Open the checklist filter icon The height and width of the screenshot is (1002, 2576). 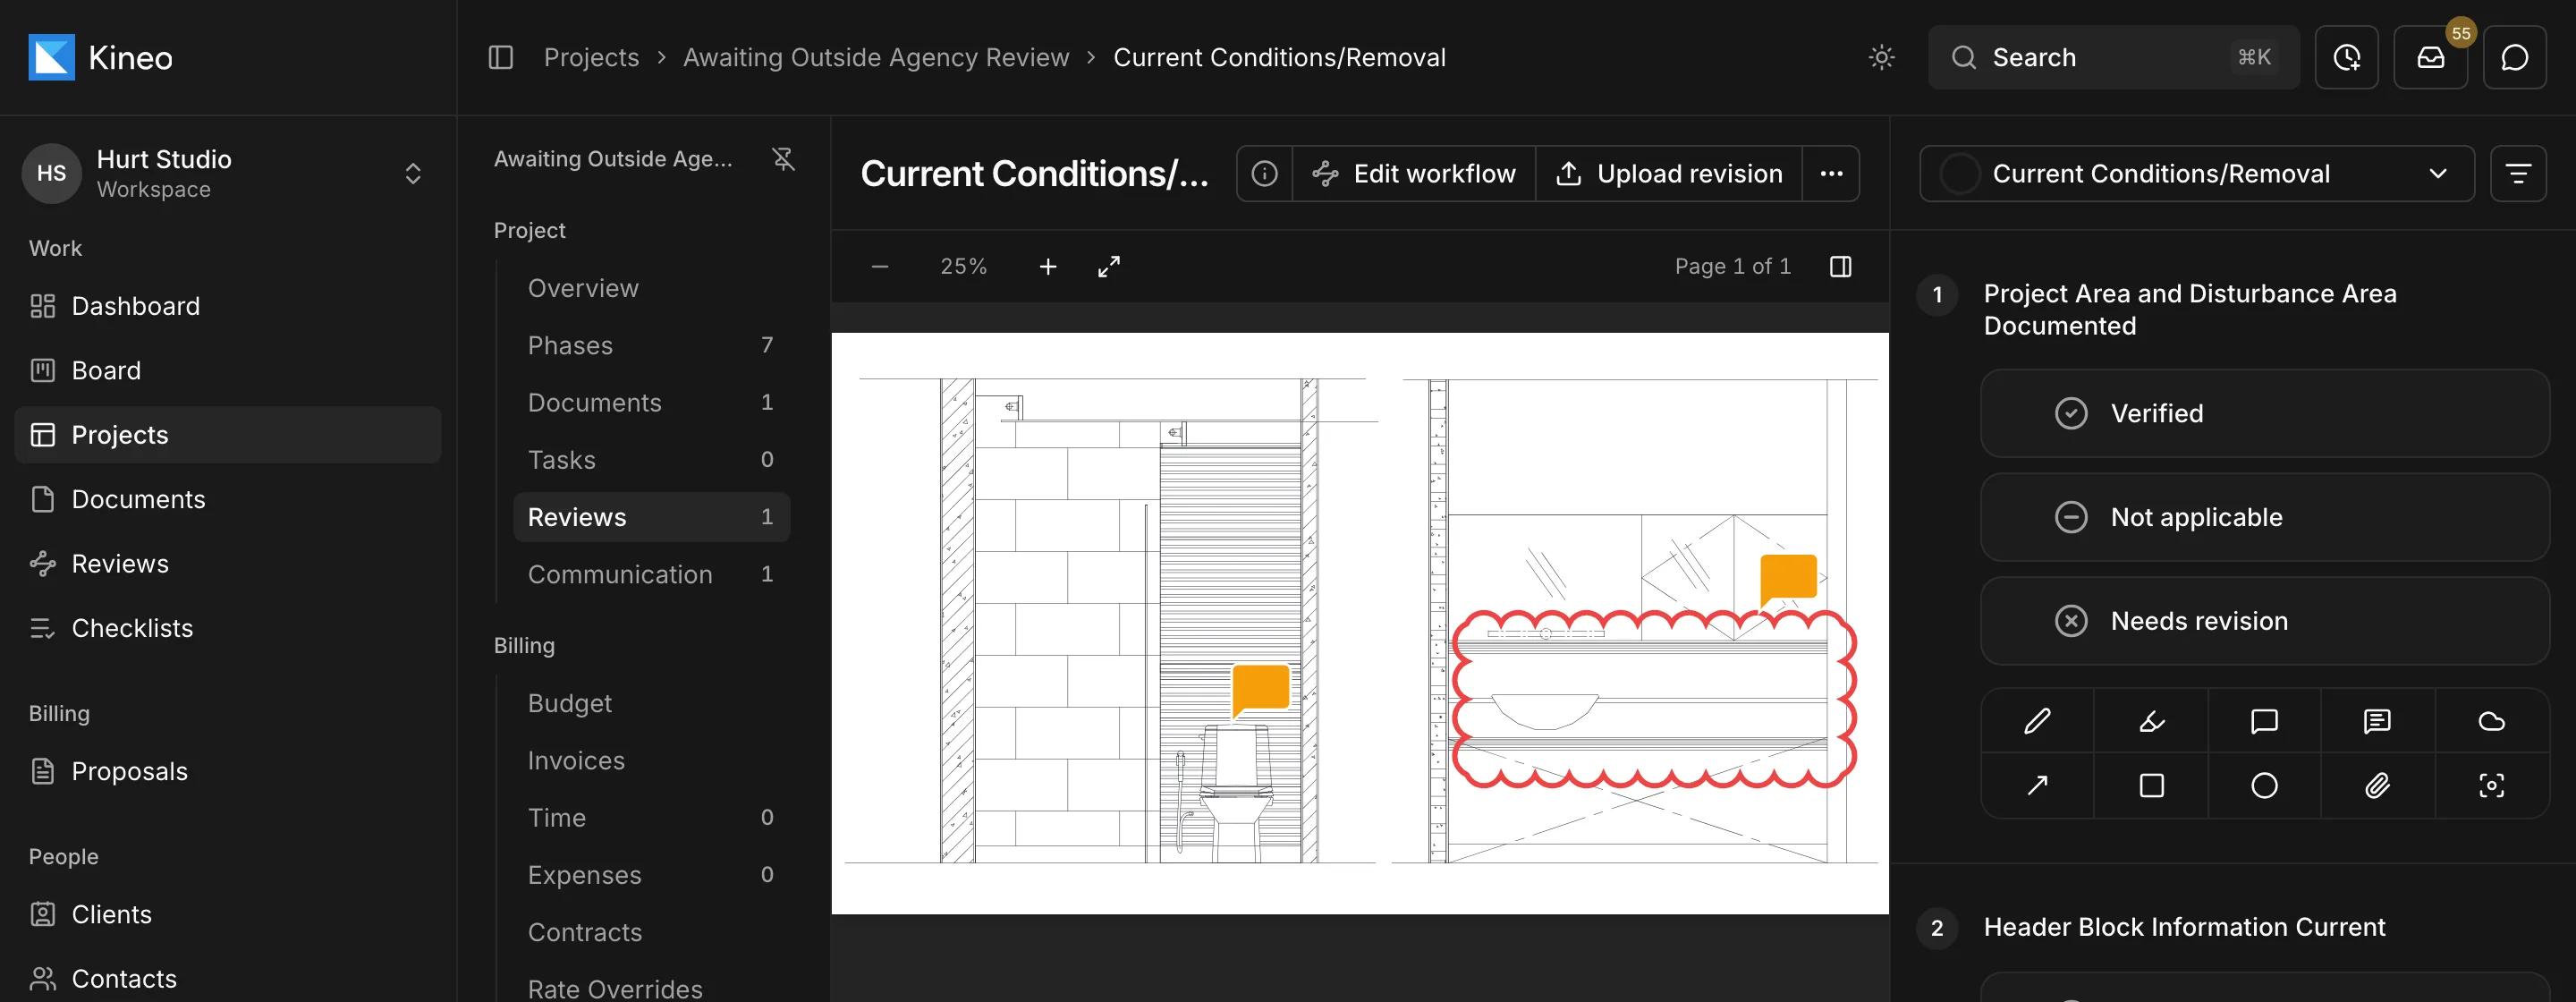coord(2518,173)
